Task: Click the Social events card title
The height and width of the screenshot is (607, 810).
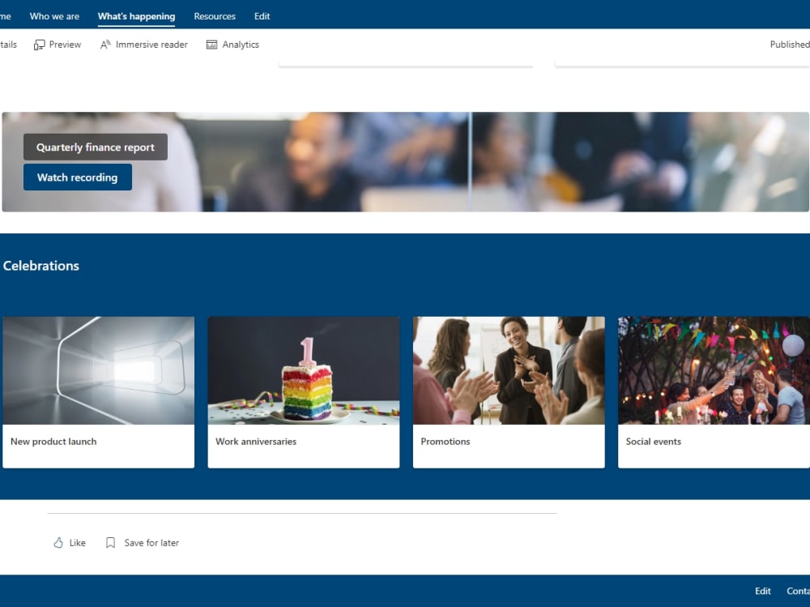Action: click(654, 442)
